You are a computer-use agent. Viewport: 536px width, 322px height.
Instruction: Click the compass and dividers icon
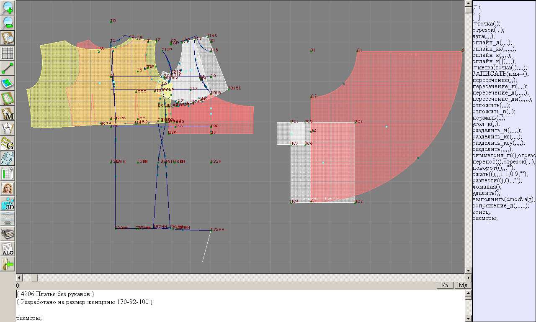pyautogui.click(x=8, y=128)
